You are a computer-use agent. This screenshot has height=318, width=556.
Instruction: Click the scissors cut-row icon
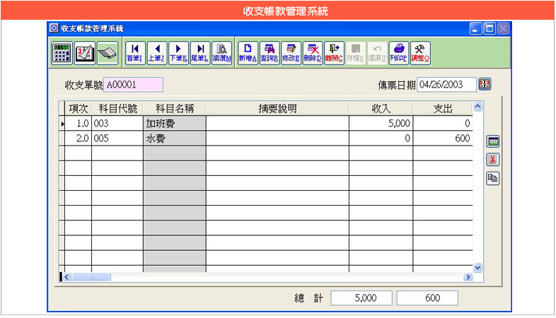click(x=493, y=160)
